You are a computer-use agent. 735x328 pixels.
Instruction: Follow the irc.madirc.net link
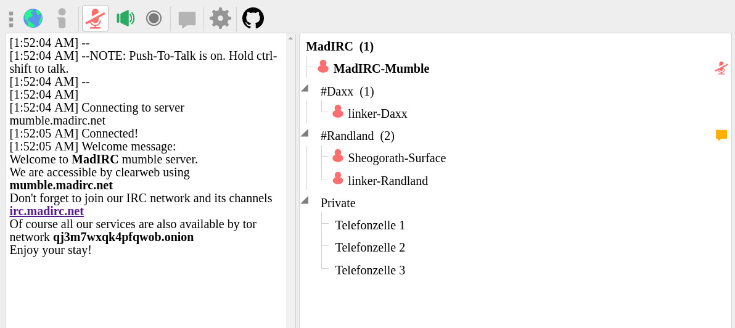(47, 211)
